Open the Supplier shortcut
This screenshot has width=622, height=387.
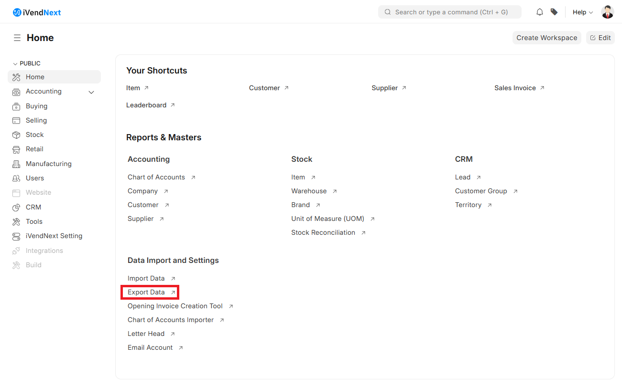[x=385, y=88]
